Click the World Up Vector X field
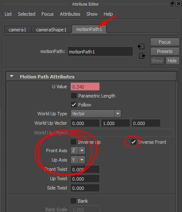The width and height of the screenshot is (182, 212). [85, 123]
